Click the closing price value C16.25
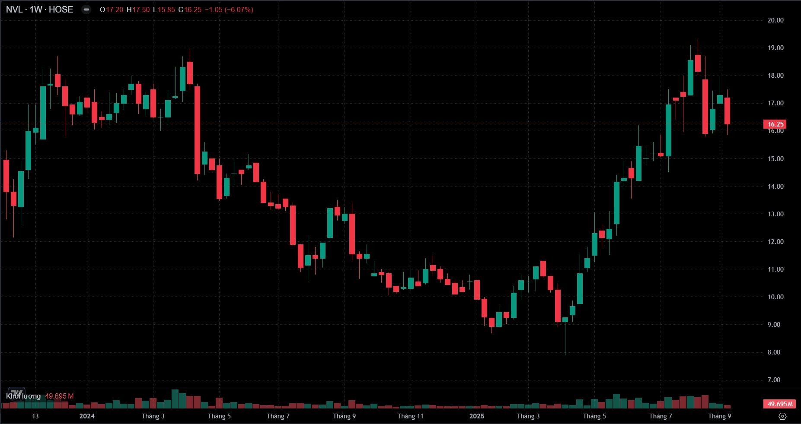 [190, 9]
